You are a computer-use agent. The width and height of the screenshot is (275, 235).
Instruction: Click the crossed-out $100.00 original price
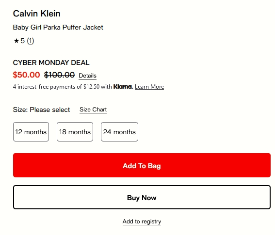[60, 75]
